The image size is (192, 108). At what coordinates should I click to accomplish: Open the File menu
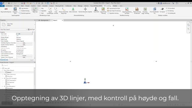click(2, 6)
